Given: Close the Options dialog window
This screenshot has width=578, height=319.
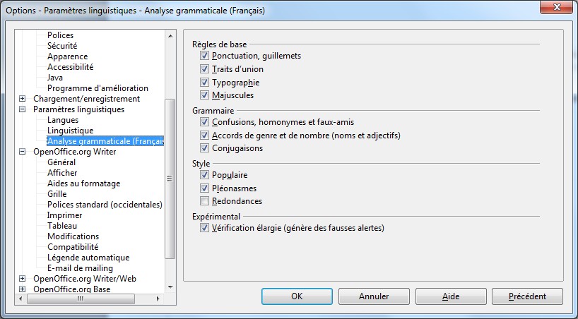Looking at the screenshot, I should coord(558,8).
